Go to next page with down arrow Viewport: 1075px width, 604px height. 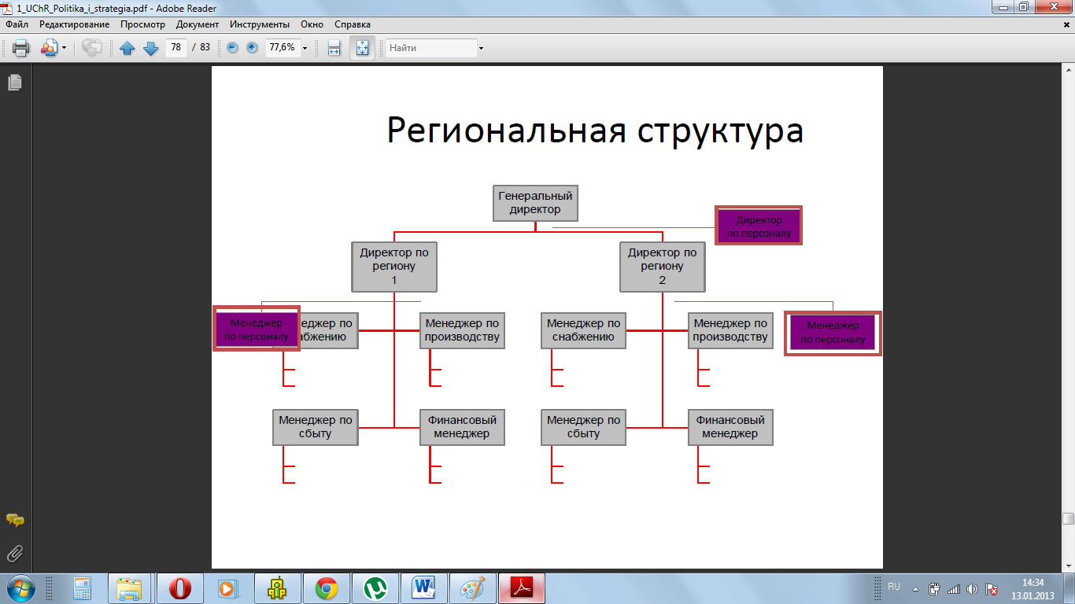(x=151, y=48)
